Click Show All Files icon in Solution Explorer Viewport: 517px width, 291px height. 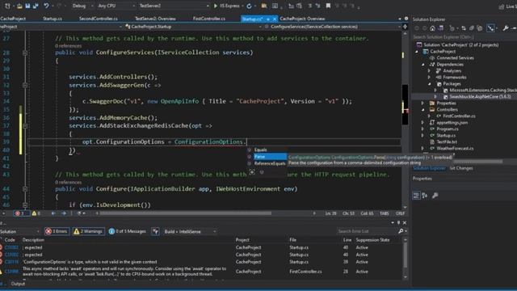(480, 28)
